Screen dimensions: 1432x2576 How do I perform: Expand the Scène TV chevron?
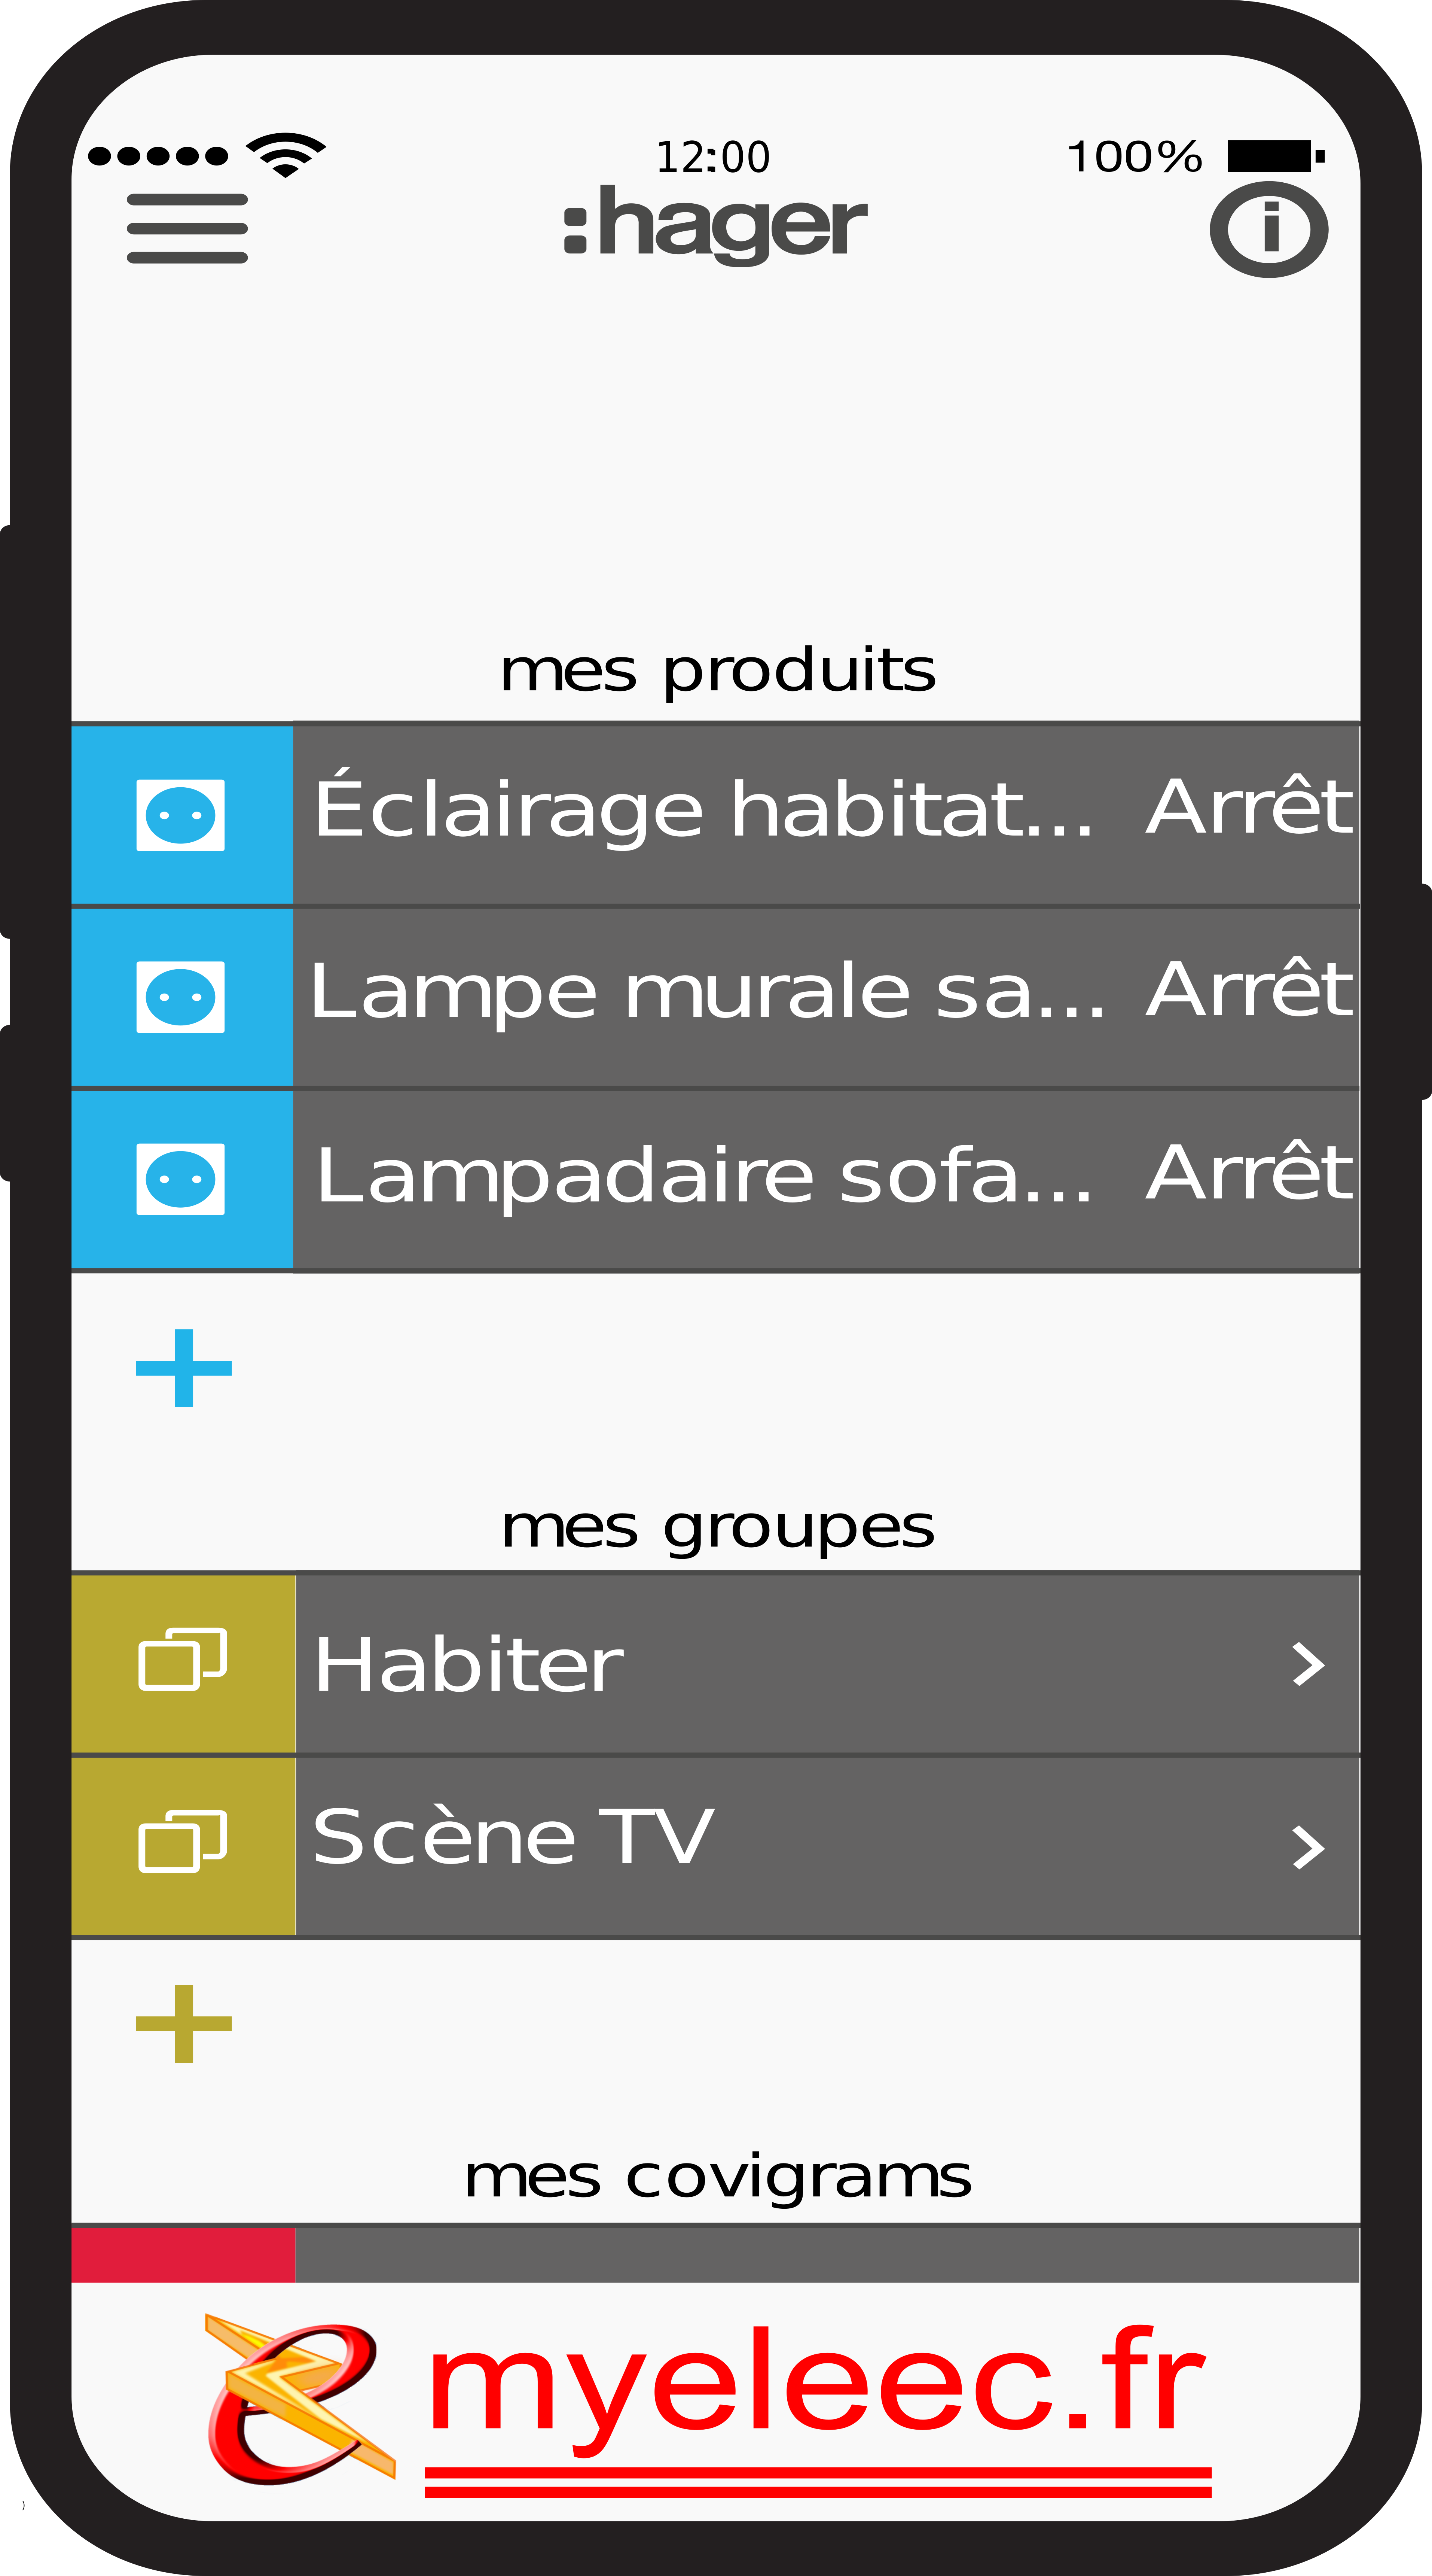tap(1308, 1847)
